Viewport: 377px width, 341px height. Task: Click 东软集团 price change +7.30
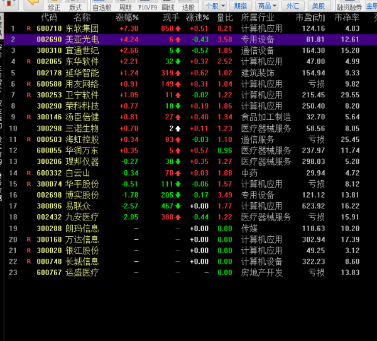tap(129, 28)
